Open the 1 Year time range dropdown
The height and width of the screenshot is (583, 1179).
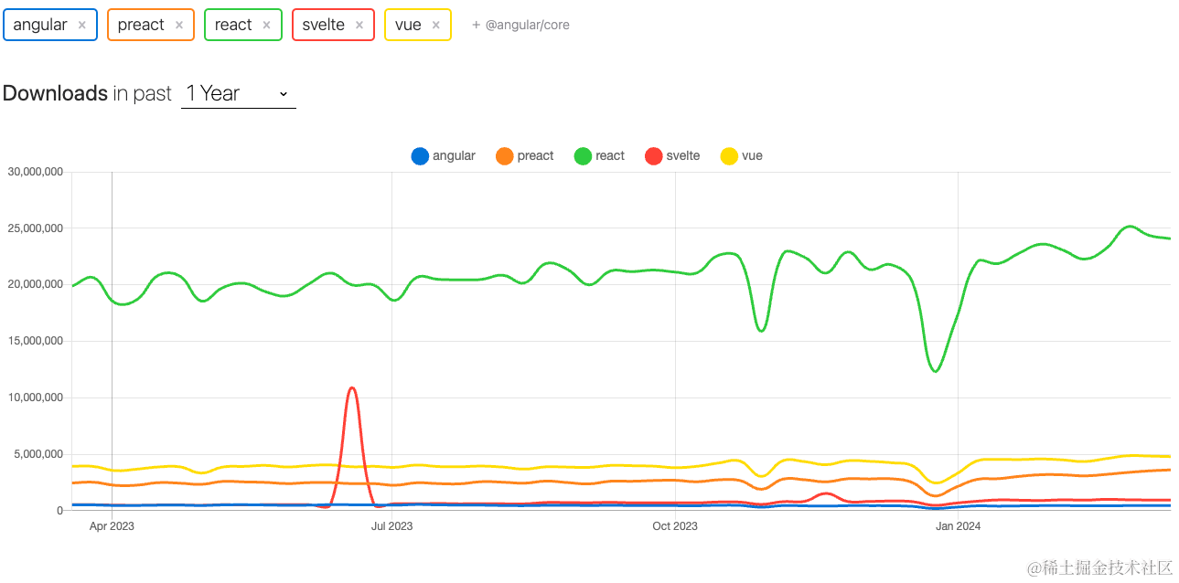click(238, 93)
